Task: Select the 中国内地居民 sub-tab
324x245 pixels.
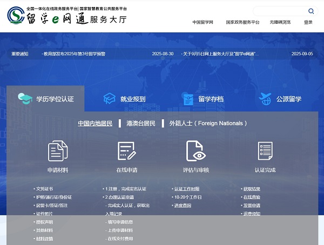Action: coord(95,124)
